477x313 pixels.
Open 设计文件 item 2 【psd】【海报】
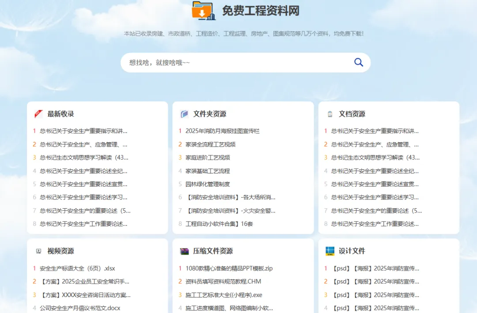(x=375, y=281)
